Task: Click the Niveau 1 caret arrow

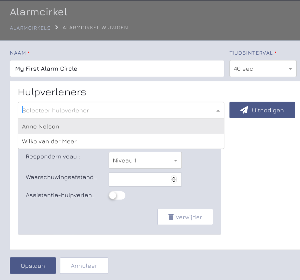Action: coord(175,161)
